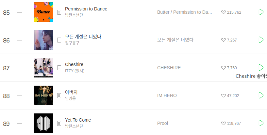The height and width of the screenshot is (135, 267).
Task: Open lyrics icon for Yet To Come
Action: coord(59,123)
